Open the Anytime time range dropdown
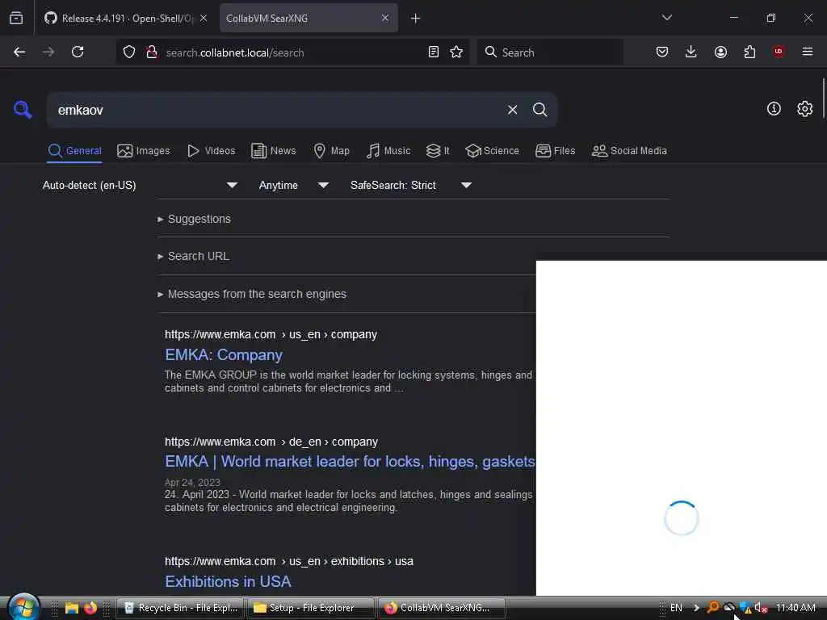The image size is (827, 620). (294, 185)
